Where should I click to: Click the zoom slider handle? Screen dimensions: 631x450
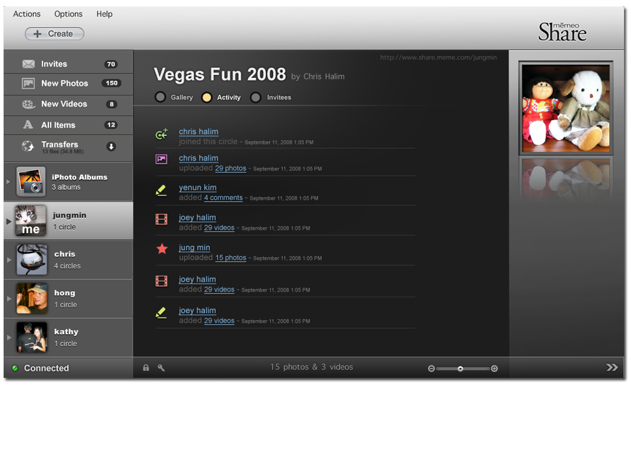[460, 368]
